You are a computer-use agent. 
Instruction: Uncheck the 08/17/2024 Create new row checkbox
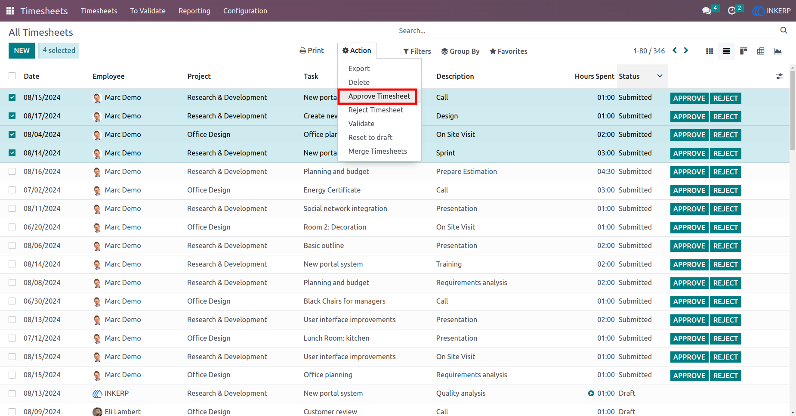(x=12, y=116)
